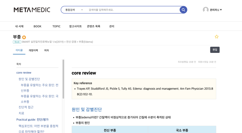Click the 원인 및 감별진단 section heading

[x=87, y=109]
